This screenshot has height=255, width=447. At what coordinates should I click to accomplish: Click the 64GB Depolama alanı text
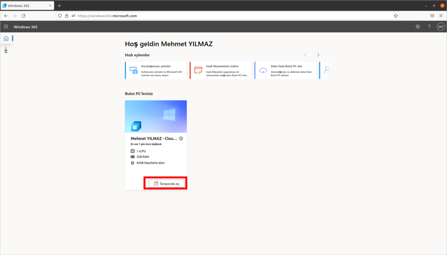click(150, 163)
